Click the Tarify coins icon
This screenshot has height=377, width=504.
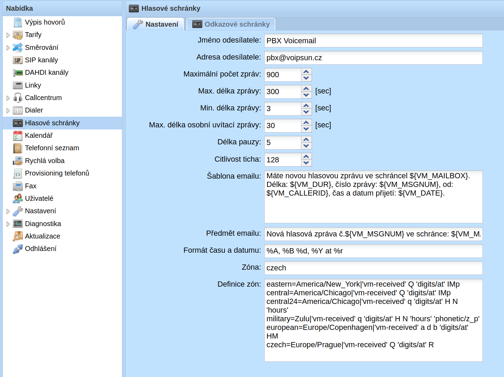tap(18, 35)
